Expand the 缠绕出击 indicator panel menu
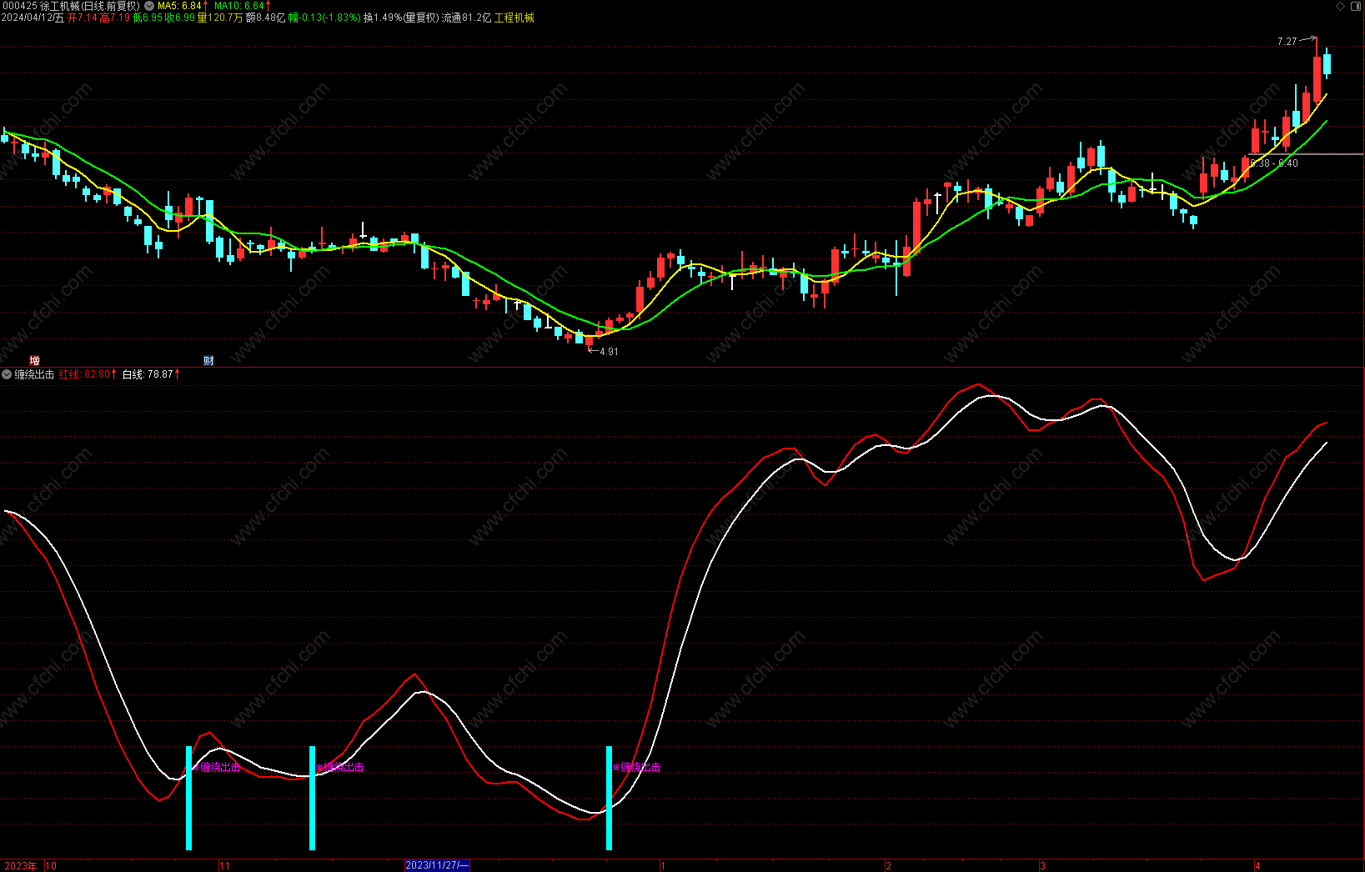 click(x=7, y=374)
